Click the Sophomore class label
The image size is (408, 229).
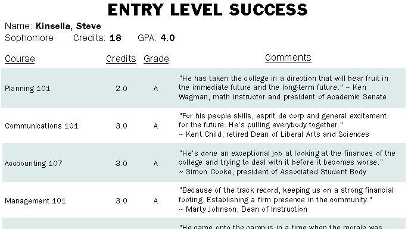[29, 38]
